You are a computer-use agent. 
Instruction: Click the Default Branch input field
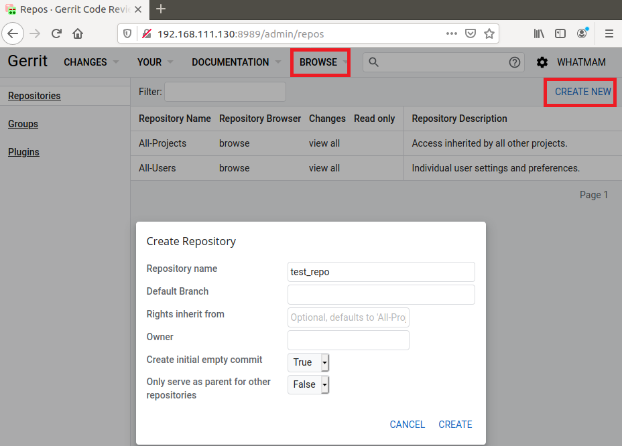(x=381, y=295)
